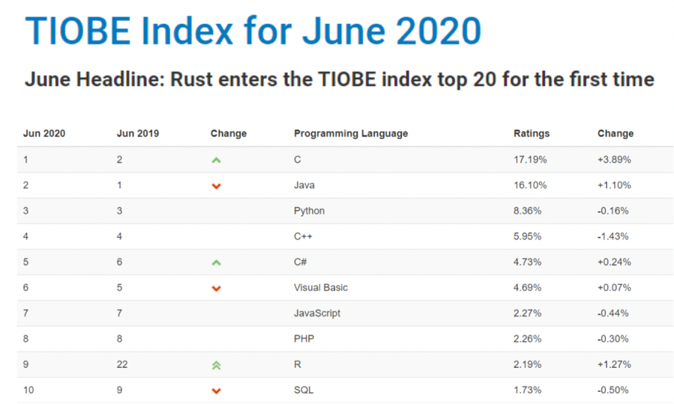
Task: Click the 2.26% rating for PHP
Action: pyautogui.click(x=527, y=339)
